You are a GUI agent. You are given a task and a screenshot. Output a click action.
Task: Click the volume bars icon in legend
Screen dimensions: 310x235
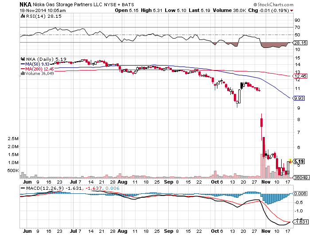click(x=23, y=73)
